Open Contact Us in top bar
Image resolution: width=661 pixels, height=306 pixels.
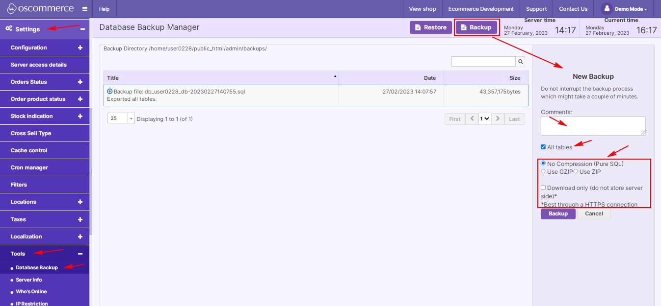(573, 9)
